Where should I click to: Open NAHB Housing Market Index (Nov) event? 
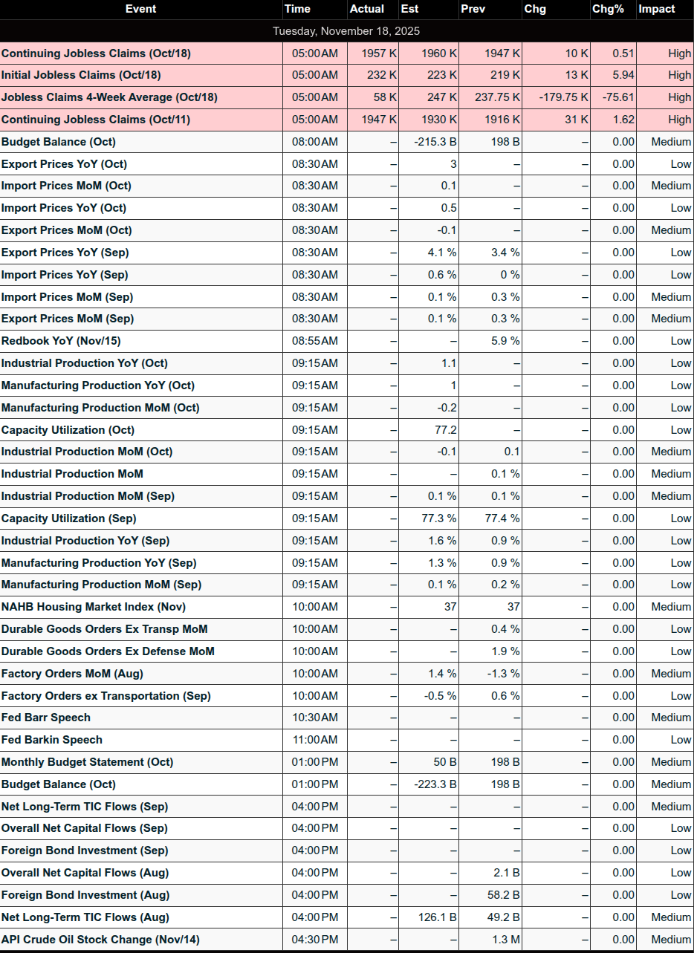click(x=94, y=607)
